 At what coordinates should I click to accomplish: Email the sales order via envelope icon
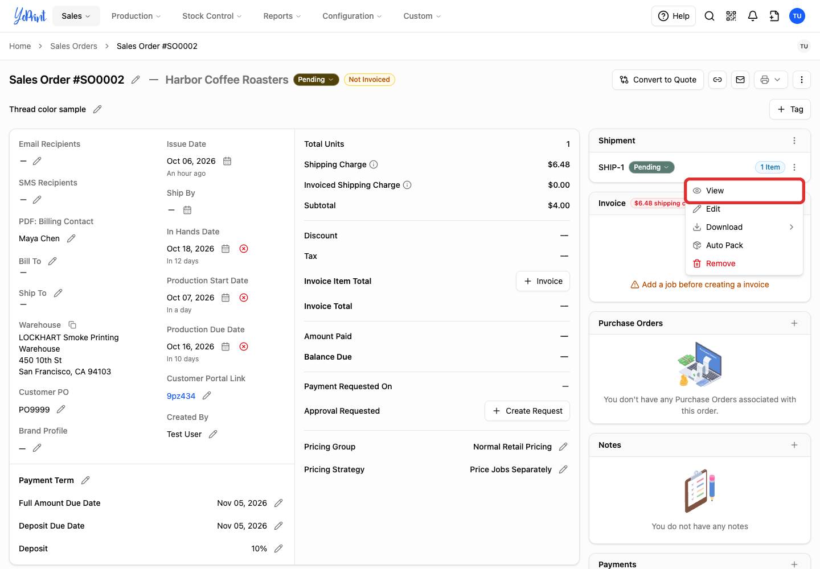(740, 80)
